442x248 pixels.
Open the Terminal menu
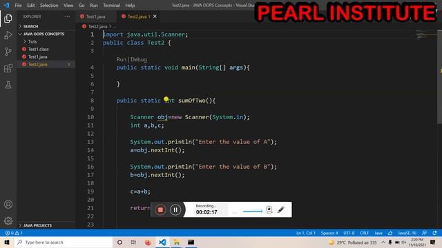[x=111, y=5]
